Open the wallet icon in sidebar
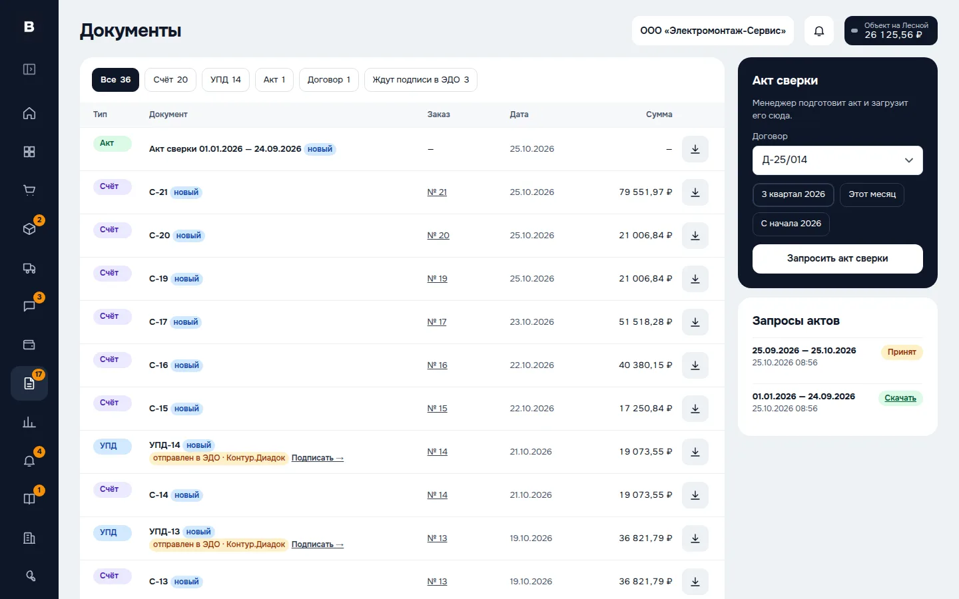The width and height of the screenshot is (959, 599). click(x=29, y=345)
